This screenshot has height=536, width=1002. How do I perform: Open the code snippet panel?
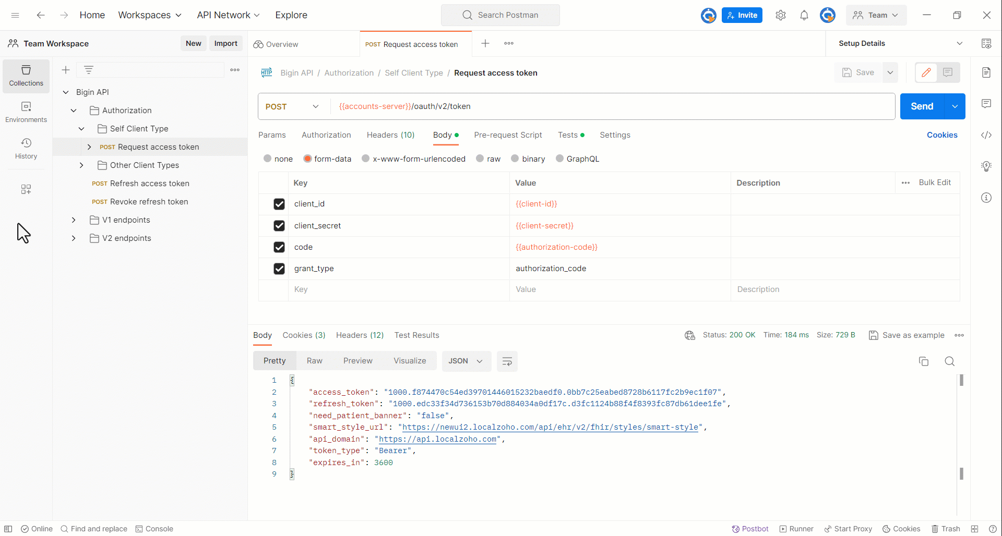[986, 135]
